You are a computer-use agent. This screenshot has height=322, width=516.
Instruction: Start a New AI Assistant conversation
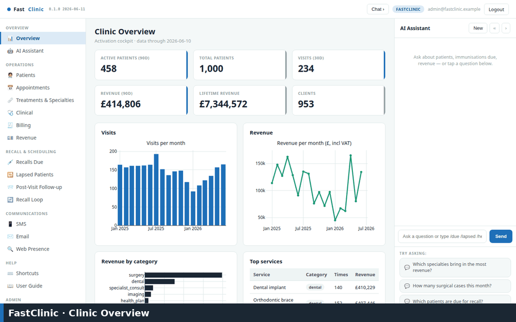[478, 28]
